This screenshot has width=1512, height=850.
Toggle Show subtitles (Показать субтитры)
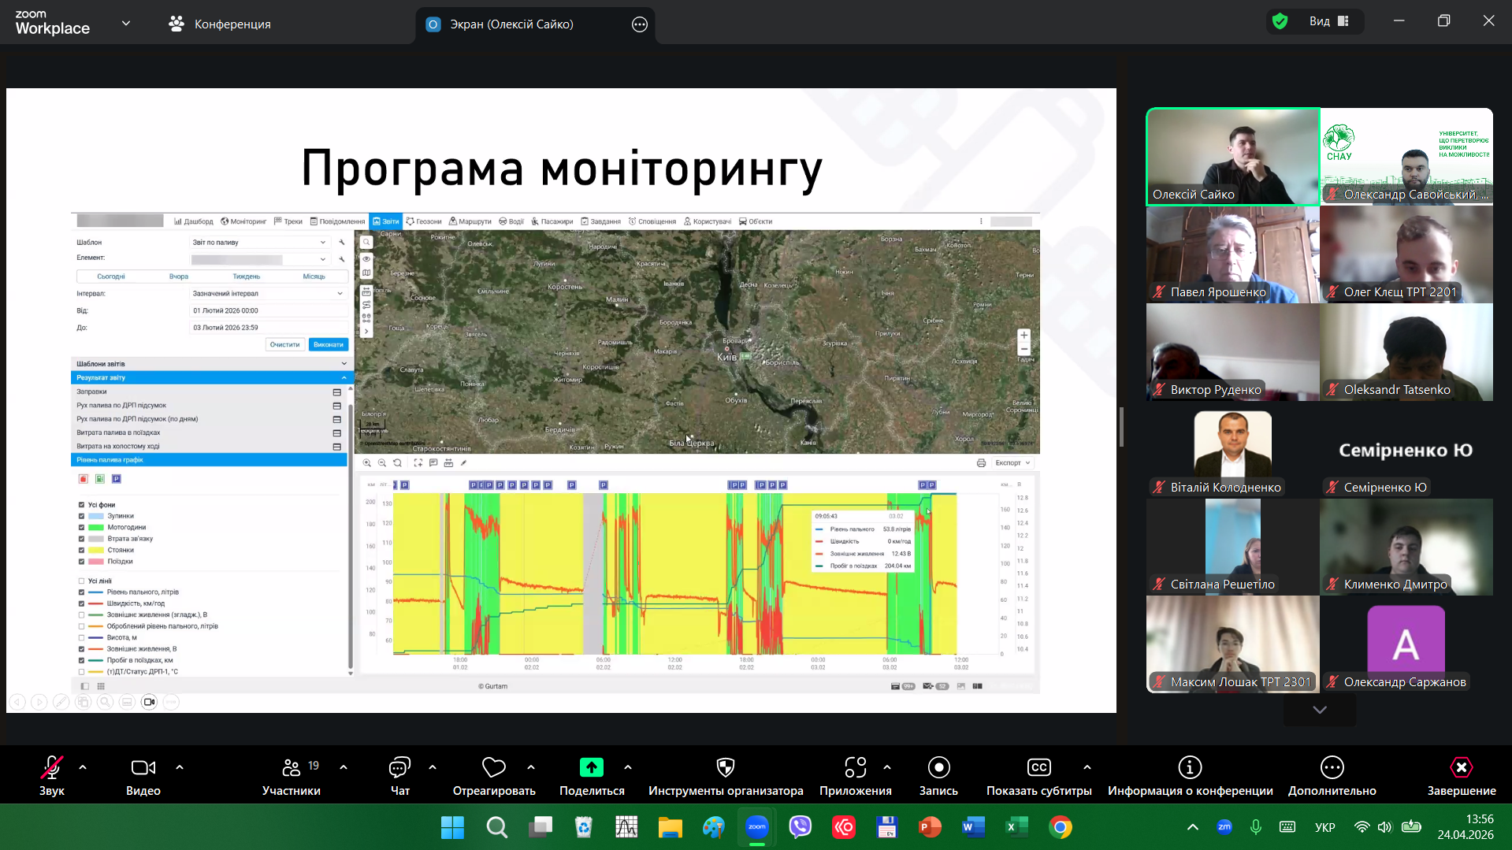[x=1038, y=768]
